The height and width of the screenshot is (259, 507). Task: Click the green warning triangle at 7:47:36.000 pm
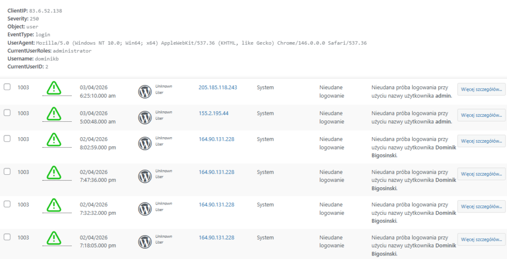coord(53,172)
